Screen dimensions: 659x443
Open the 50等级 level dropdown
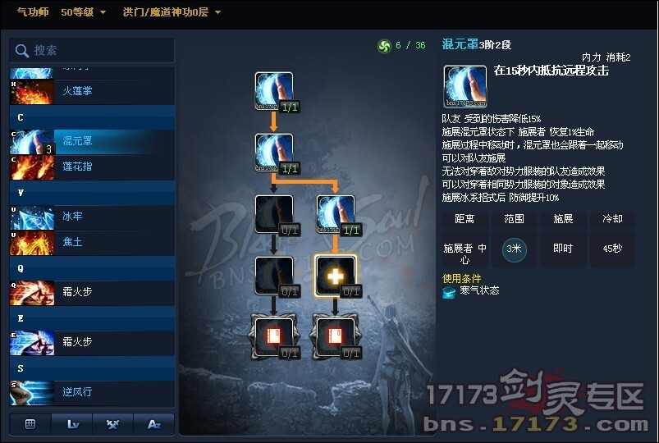(83, 12)
